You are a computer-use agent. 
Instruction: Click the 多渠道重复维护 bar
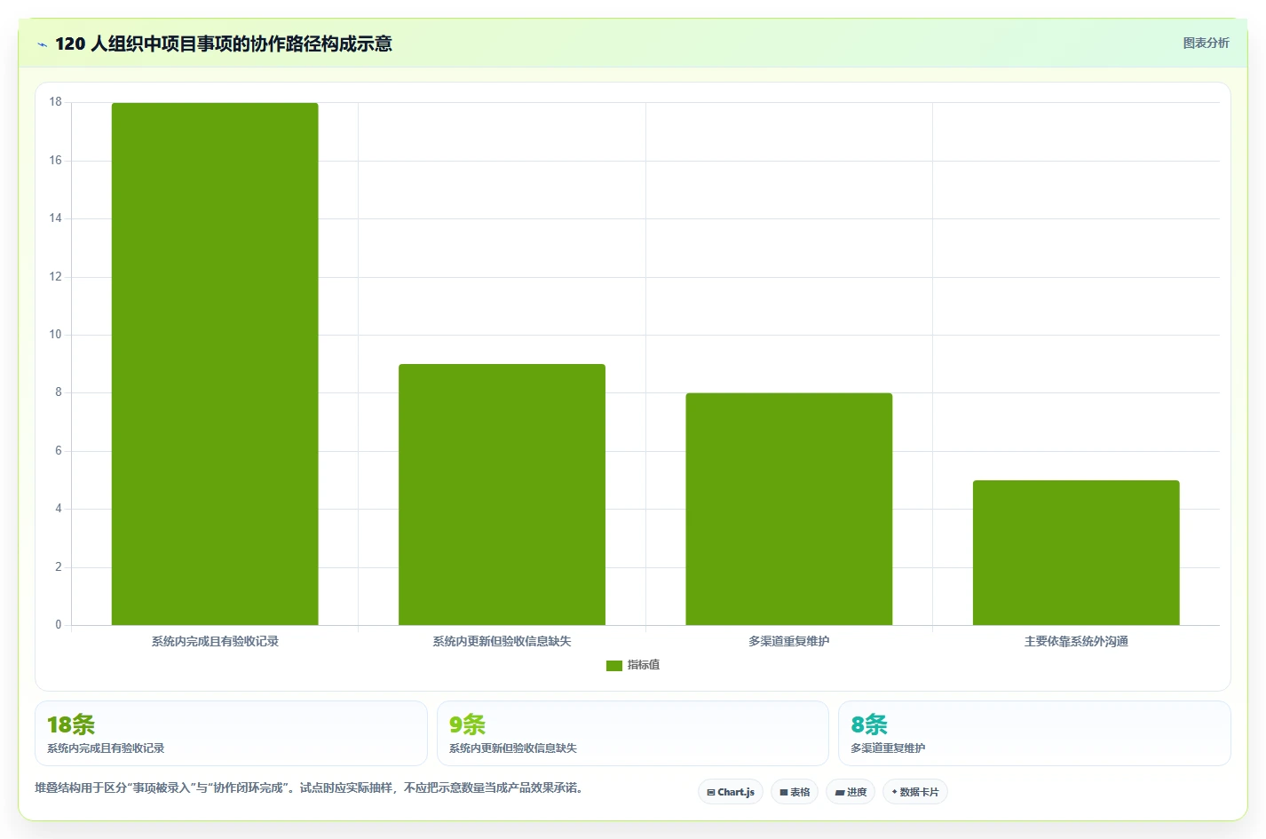789,509
